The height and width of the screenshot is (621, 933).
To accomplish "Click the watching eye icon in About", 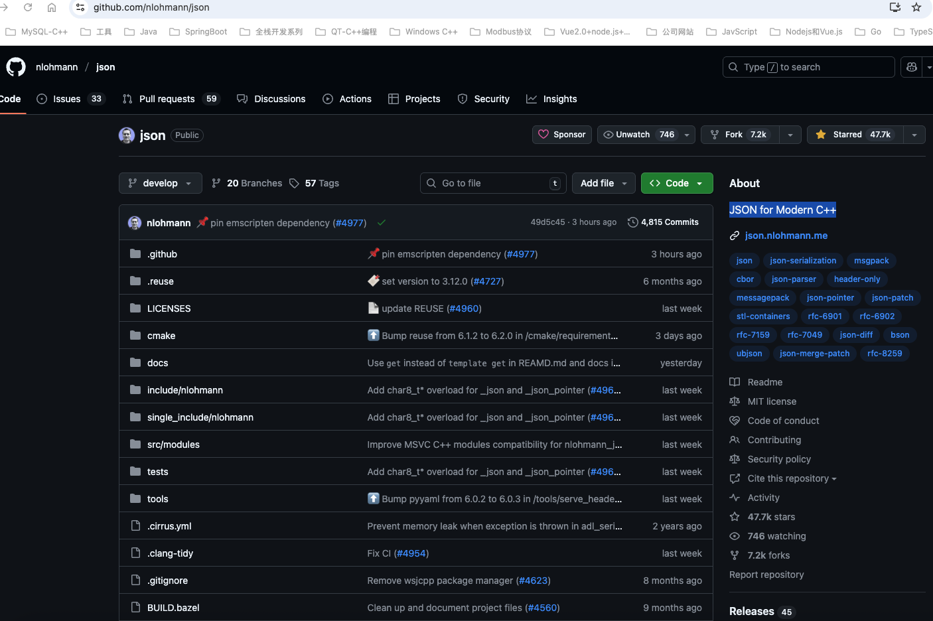I will pos(735,536).
